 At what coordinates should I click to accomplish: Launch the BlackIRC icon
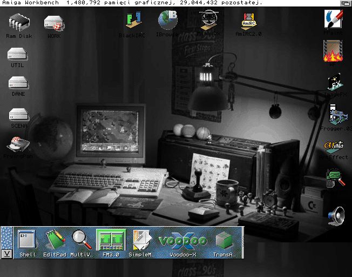pyautogui.click(x=133, y=20)
